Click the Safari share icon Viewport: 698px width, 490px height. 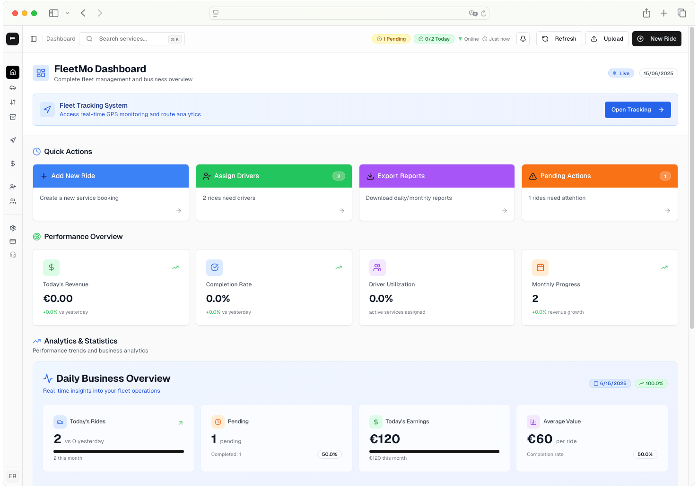pos(646,13)
